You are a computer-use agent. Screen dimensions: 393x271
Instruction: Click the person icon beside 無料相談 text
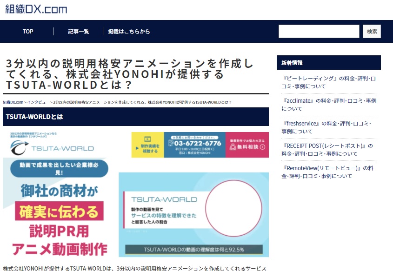[233, 148]
